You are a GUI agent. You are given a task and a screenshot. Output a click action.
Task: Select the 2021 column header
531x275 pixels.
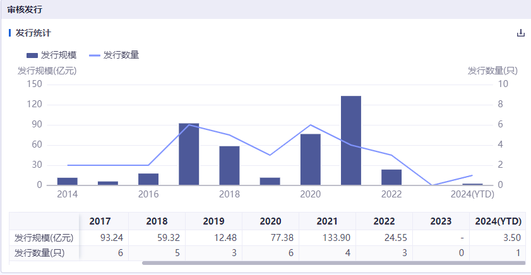[x=327, y=221]
